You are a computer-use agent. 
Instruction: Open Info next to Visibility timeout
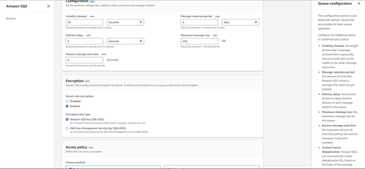click(x=92, y=16)
